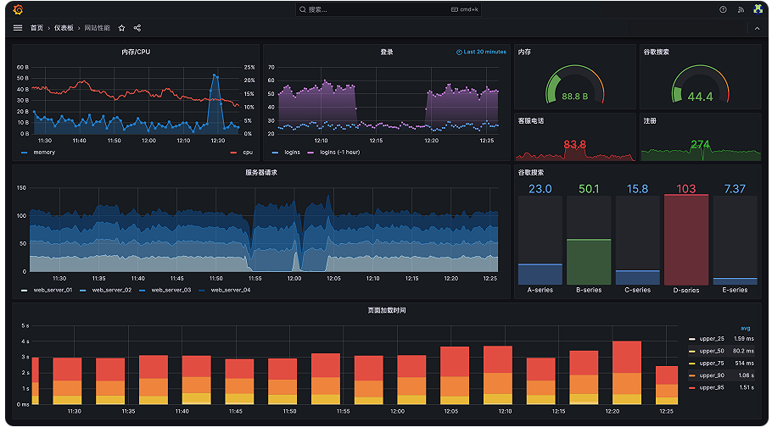The width and height of the screenshot is (772, 433).
Task: Click the clock icon beside Last 20 minutes
Action: (x=459, y=53)
